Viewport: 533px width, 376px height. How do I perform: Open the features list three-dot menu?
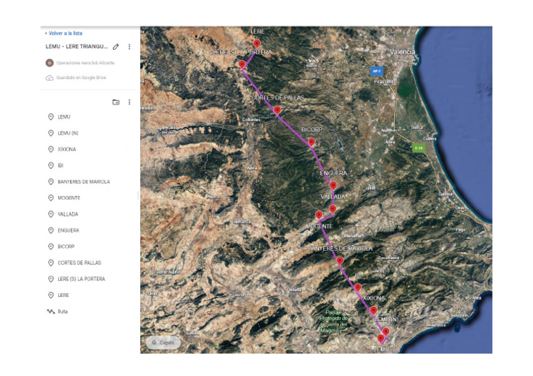point(129,102)
